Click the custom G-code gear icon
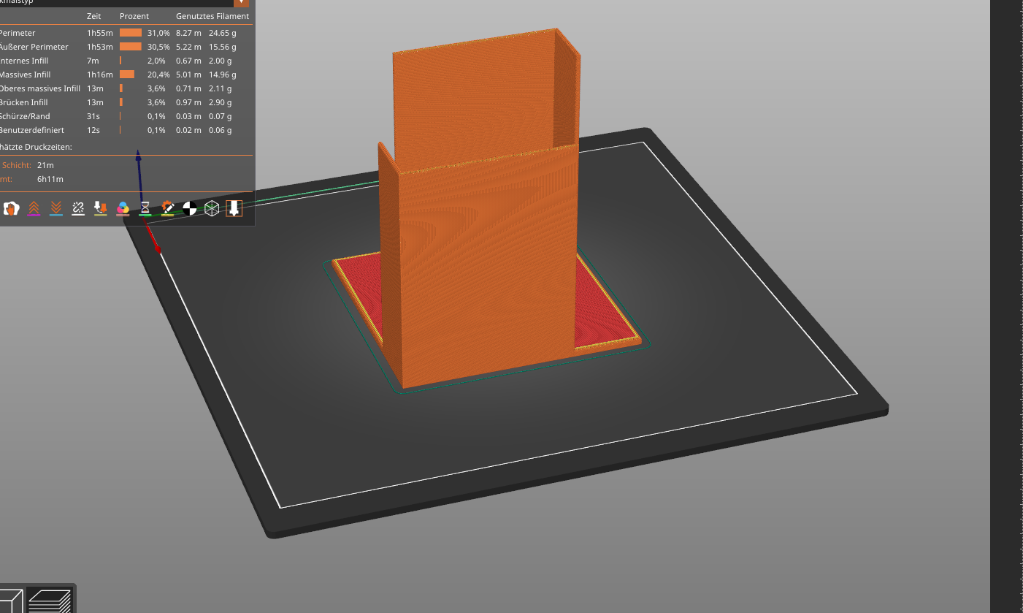Image resolution: width=1023 pixels, height=613 pixels. click(x=167, y=209)
